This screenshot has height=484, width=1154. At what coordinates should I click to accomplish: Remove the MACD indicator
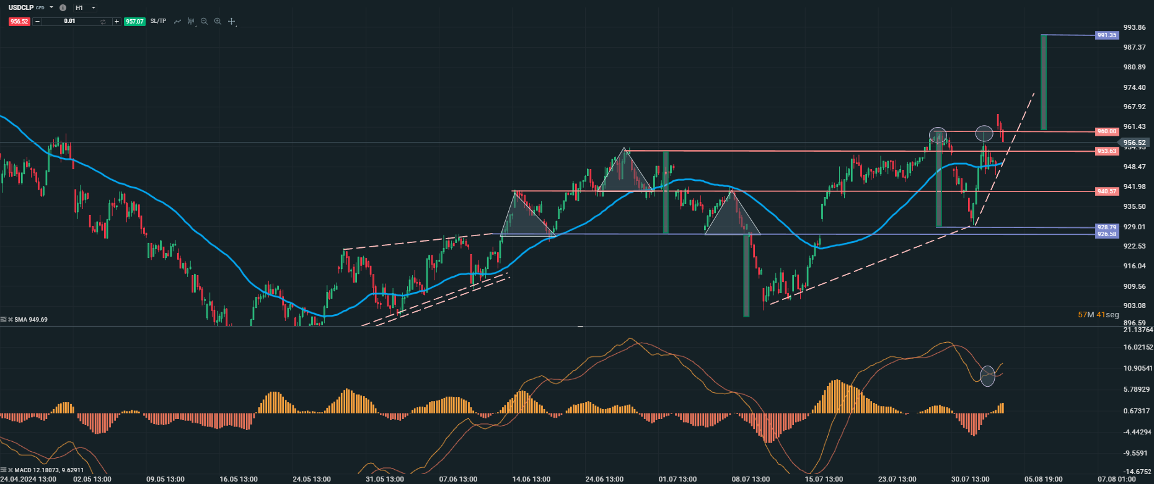11,470
